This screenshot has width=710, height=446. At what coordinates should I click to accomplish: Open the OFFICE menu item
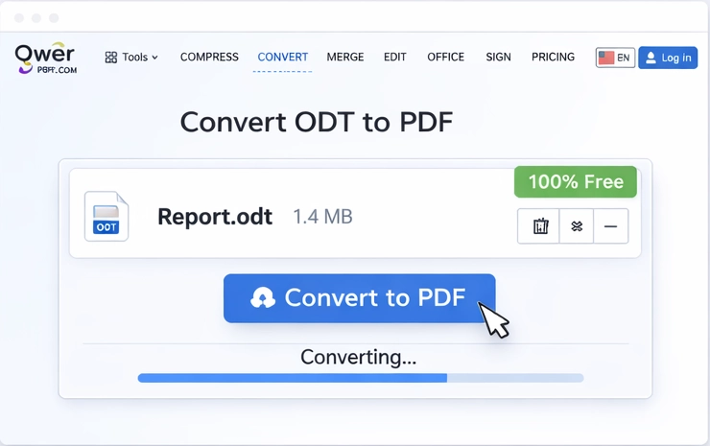click(x=445, y=57)
